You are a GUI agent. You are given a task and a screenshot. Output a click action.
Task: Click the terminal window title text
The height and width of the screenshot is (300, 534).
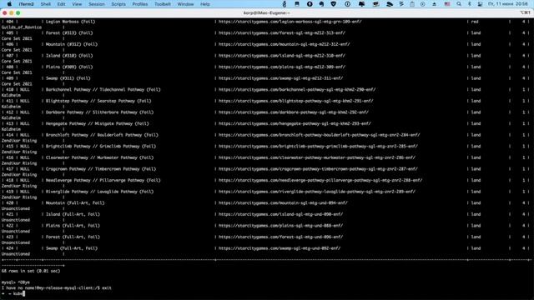tap(267, 13)
